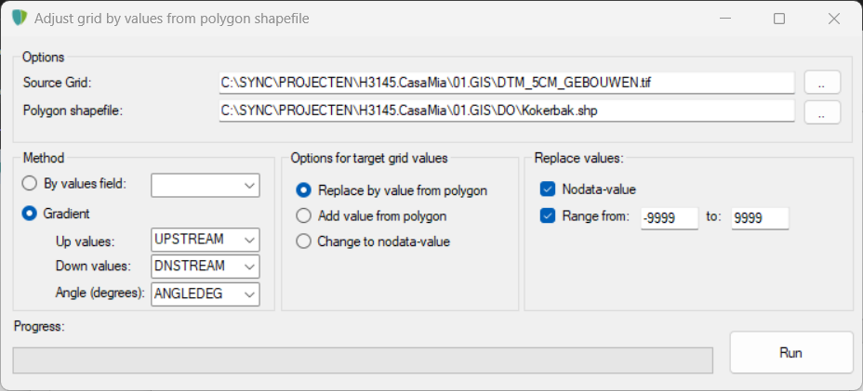Browse for Source Grid file
Screen dimensions: 863x391
(x=822, y=83)
